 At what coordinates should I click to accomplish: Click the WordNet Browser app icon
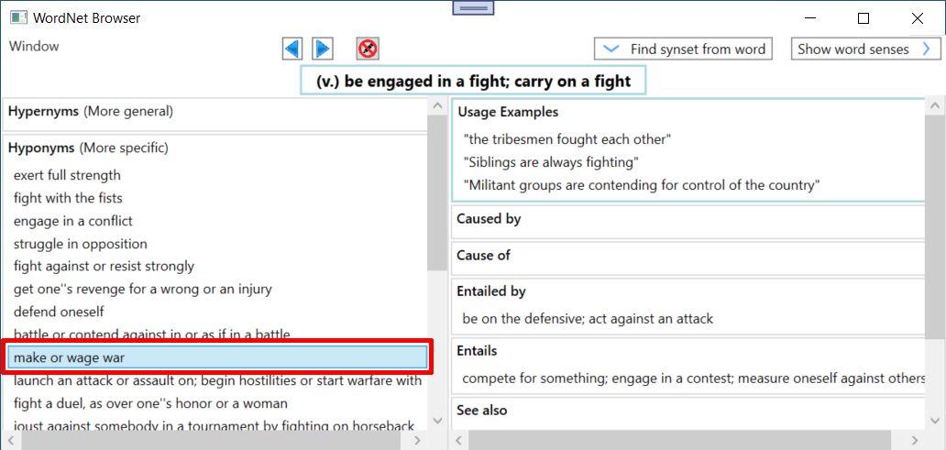click(x=18, y=18)
